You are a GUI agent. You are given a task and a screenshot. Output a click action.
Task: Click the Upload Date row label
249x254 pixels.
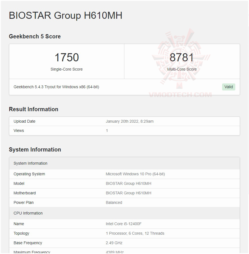tap(24, 121)
